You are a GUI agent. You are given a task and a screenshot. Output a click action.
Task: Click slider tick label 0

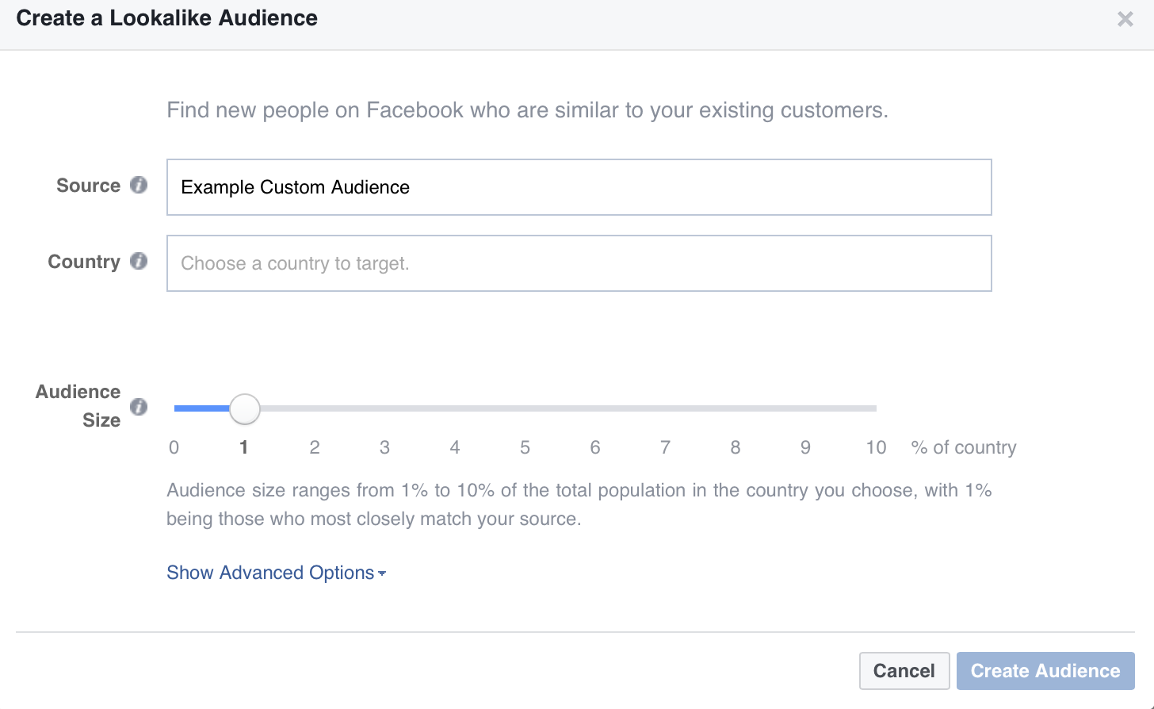[174, 447]
